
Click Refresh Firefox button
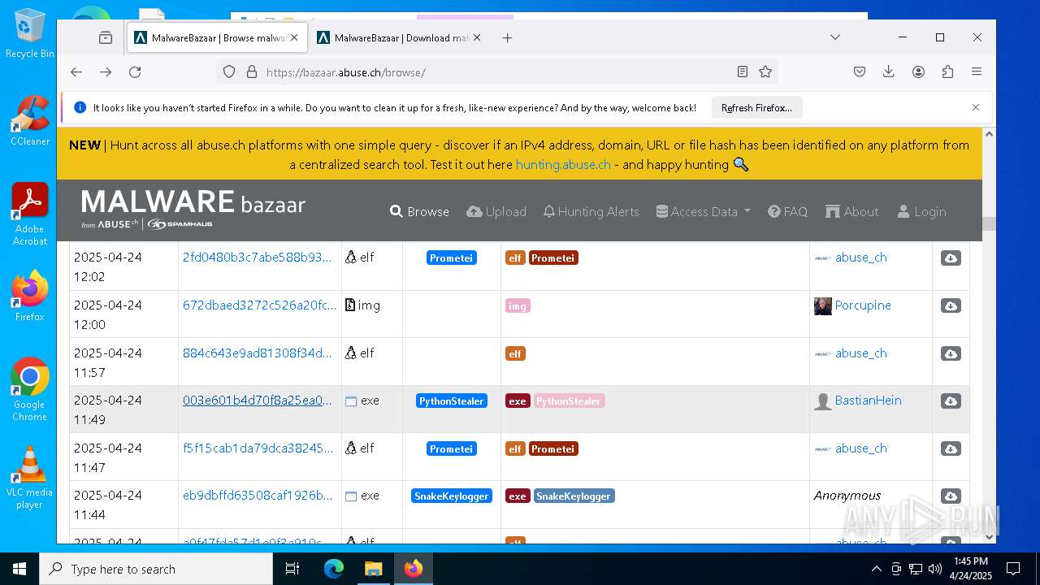click(x=756, y=107)
